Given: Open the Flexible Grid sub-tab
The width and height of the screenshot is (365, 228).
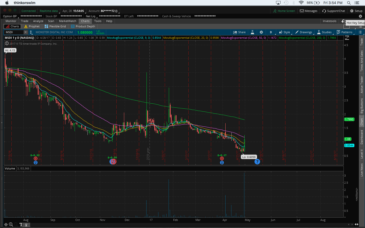Looking at the screenshot, I should pos(55,26).
